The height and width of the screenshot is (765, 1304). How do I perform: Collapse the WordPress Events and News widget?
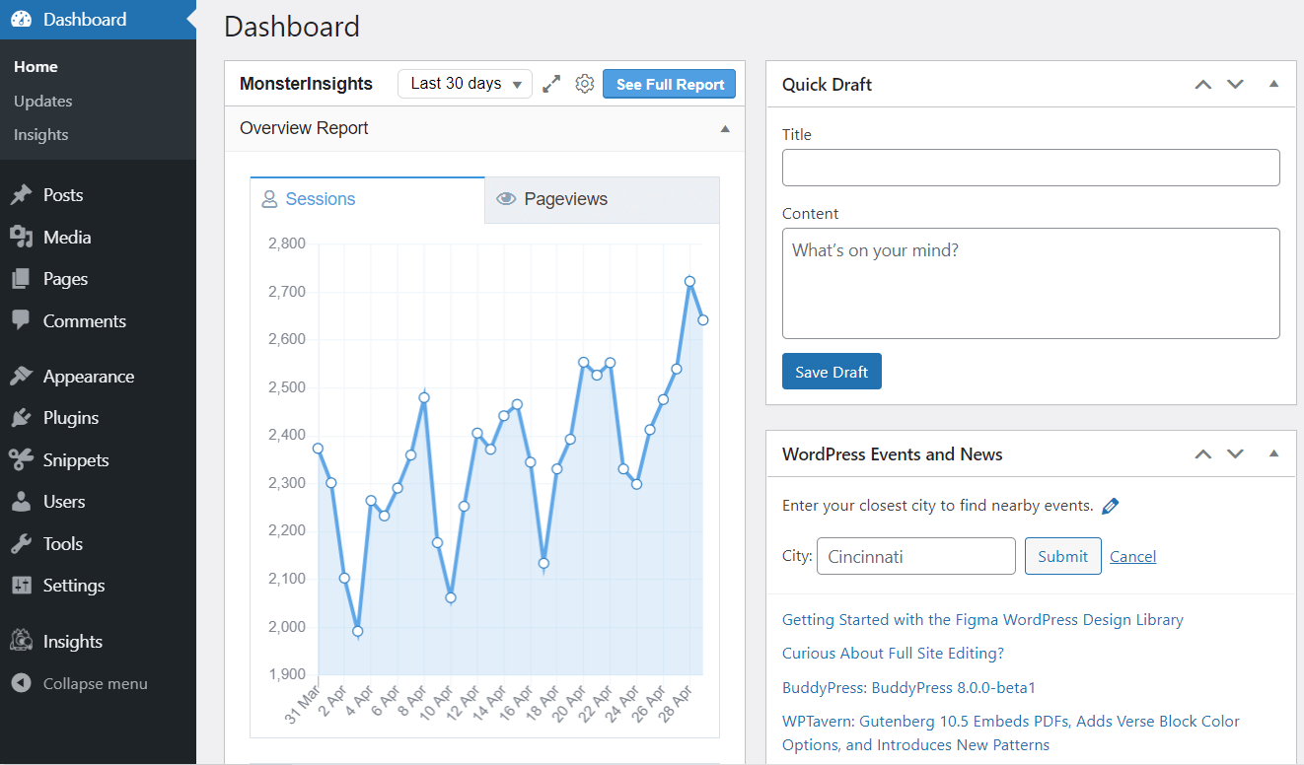point(1273,453)
